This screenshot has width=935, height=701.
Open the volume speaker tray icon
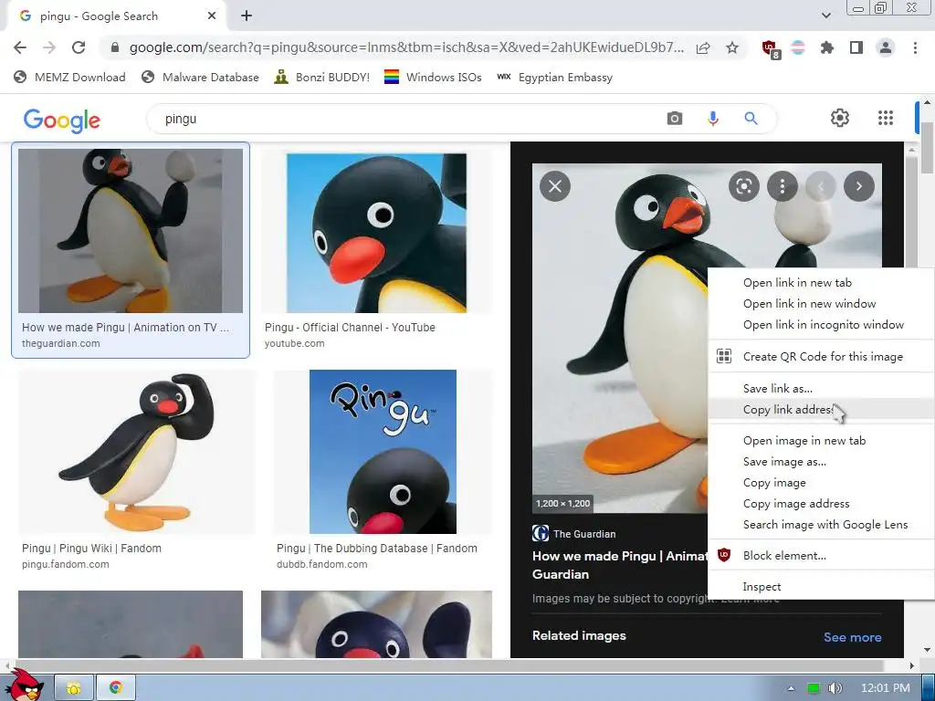[835, 688]
